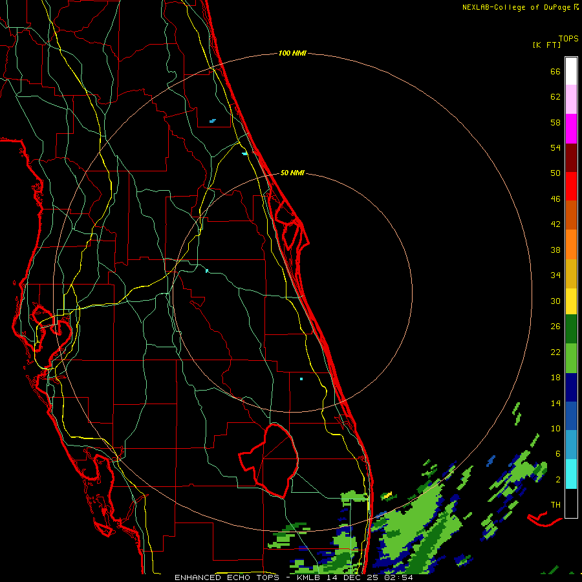Click the legend value 22
Viewport: 582px width, 582px height.
click(555, 352)
